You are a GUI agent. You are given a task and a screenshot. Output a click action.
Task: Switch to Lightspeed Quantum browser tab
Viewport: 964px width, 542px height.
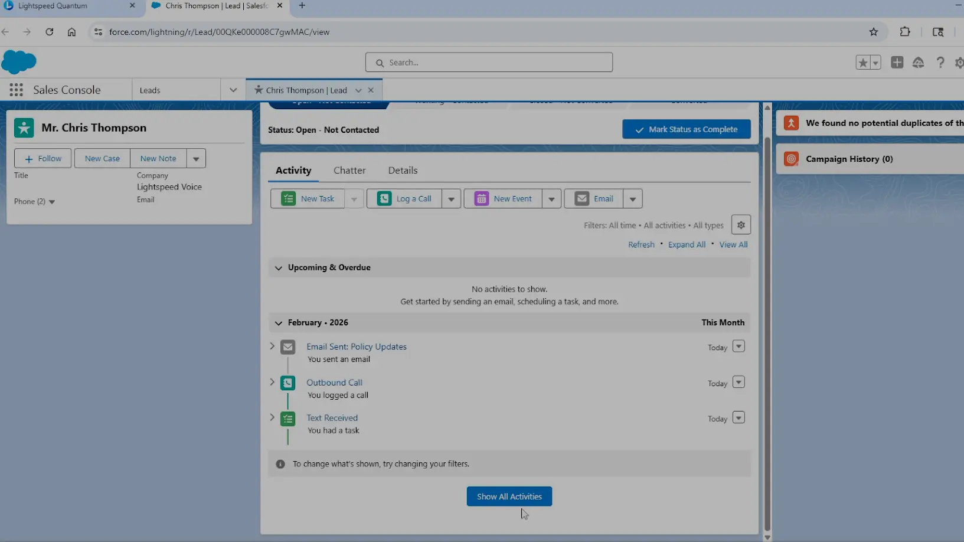70,6
